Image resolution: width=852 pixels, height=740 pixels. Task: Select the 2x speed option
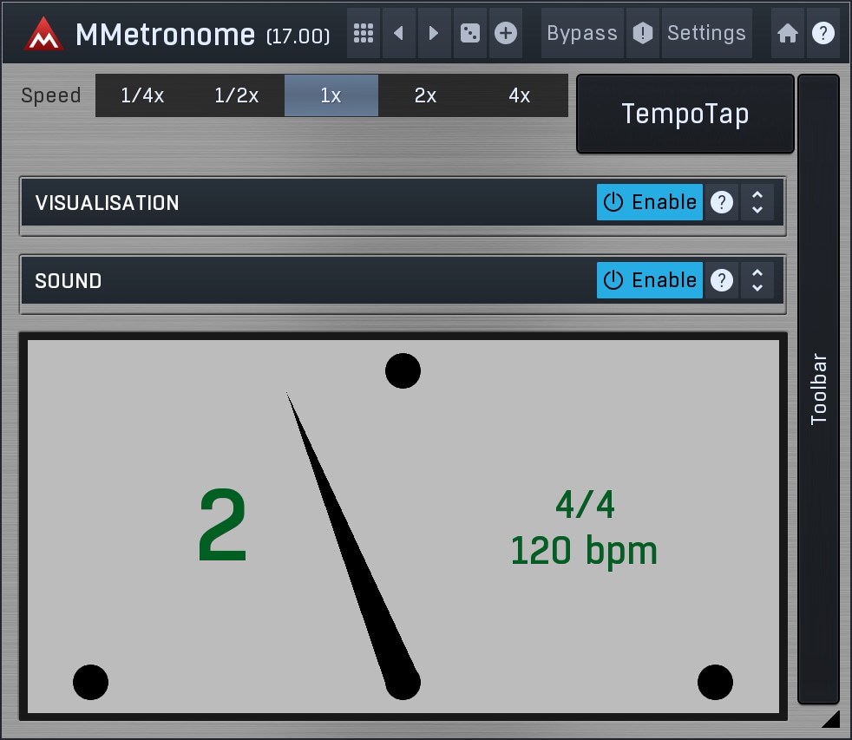tap(425, 95)
